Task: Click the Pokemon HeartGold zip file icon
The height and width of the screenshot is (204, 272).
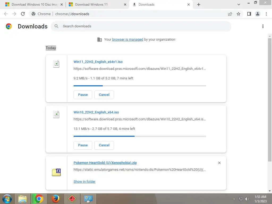Action: point(56,172)
